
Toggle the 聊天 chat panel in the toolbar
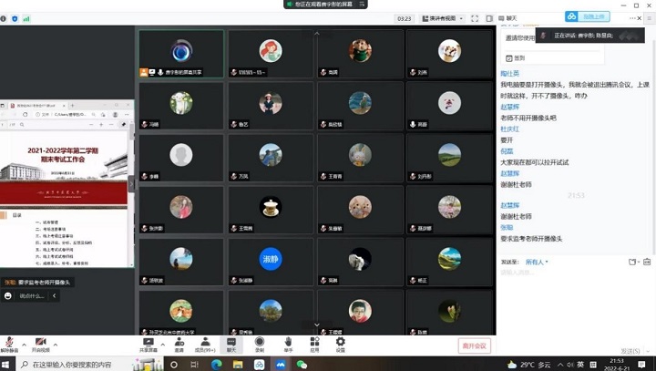pyautogui.click(x=231, y=343)
